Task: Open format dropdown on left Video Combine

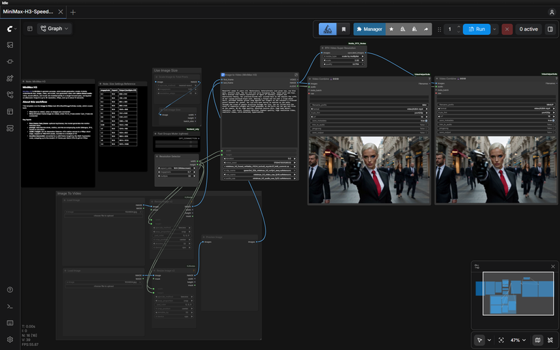Action: click(369, 108)
